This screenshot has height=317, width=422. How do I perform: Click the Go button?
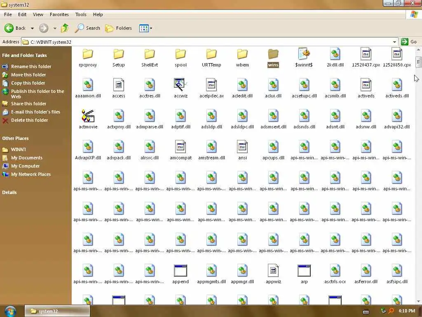point(409,42)
